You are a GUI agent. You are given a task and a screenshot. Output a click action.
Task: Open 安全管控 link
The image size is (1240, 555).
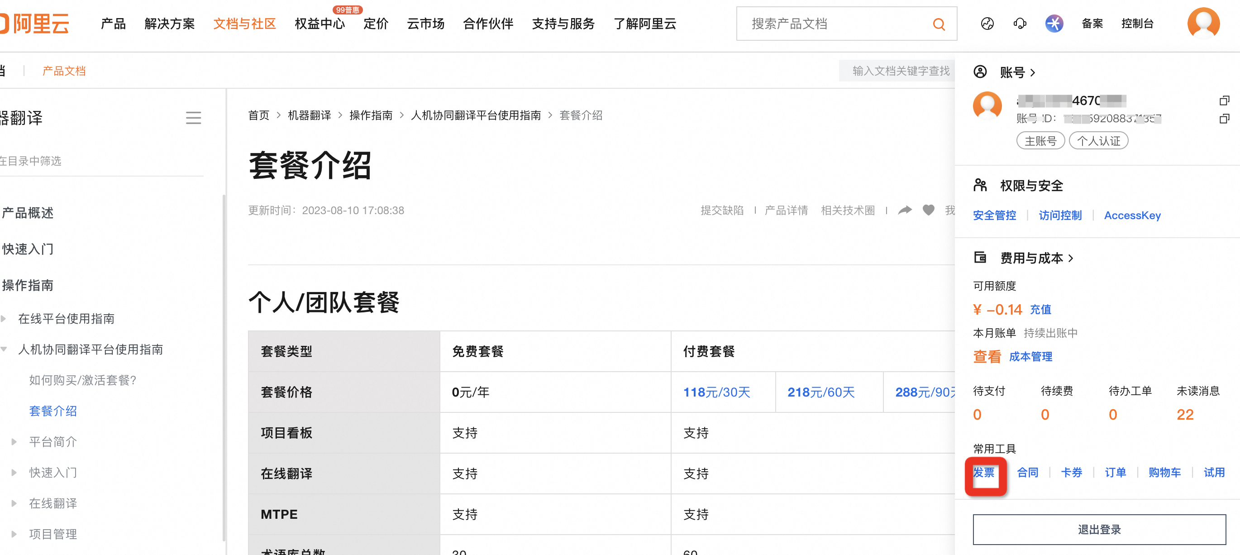pyautogui.click(x=995, y=215)
